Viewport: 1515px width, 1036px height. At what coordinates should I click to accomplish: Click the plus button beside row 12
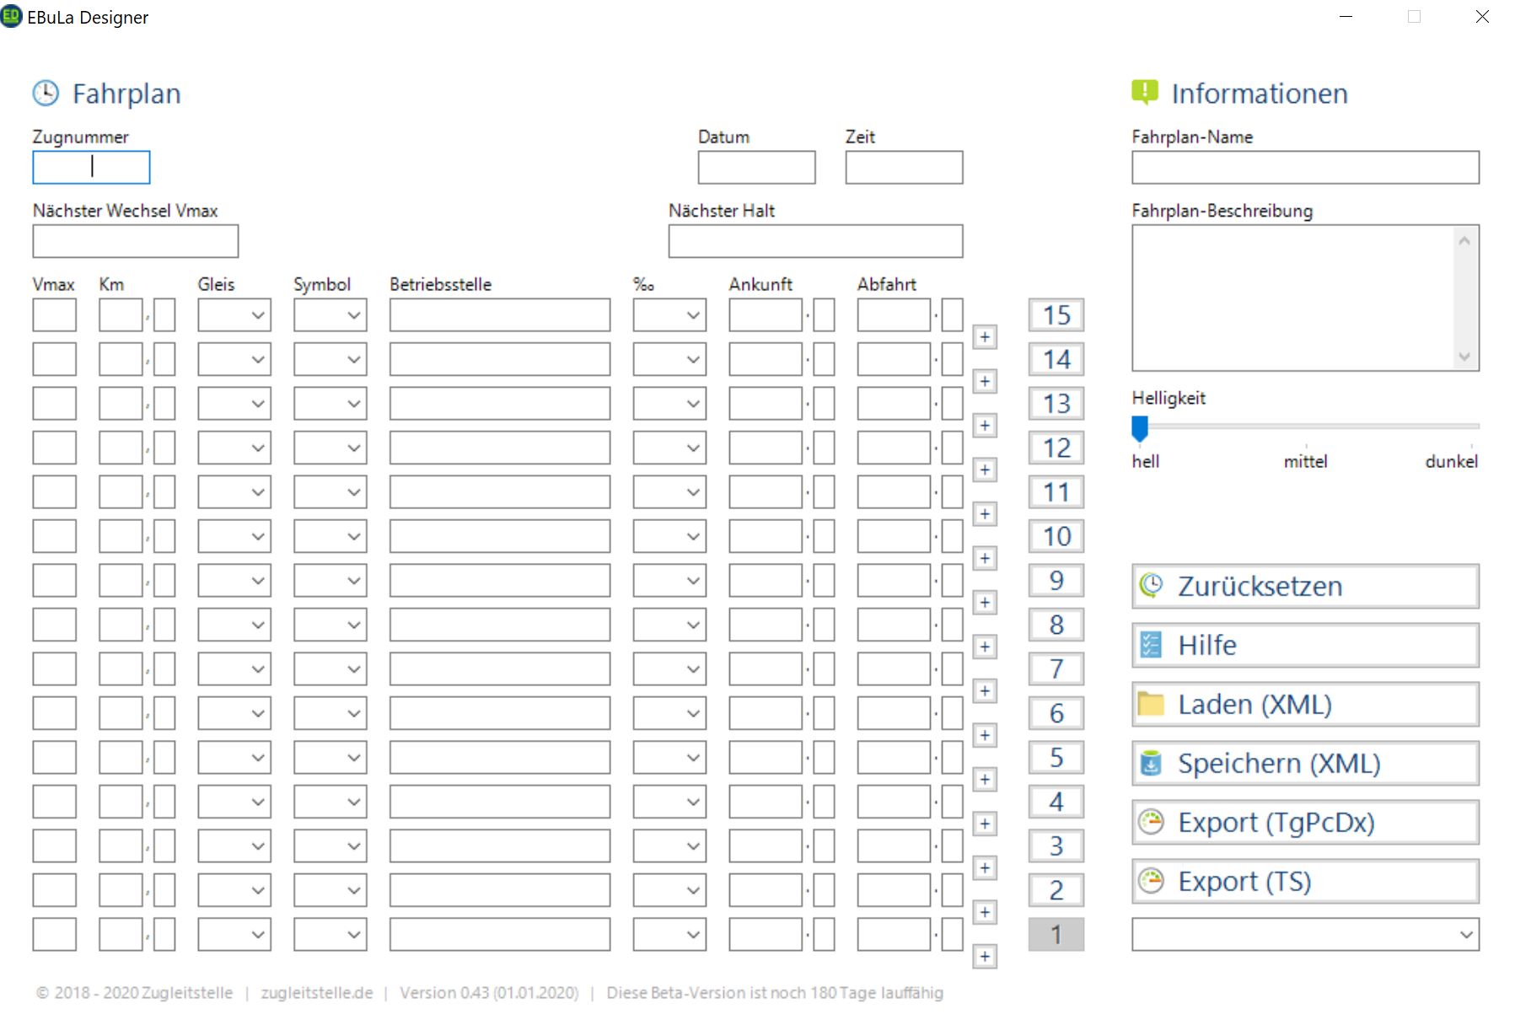tap(984, 470)
